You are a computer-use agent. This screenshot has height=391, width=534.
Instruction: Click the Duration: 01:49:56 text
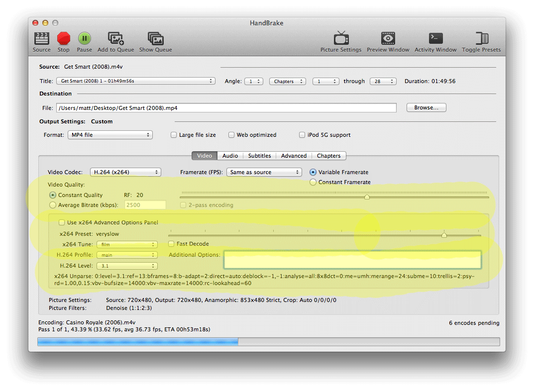(430, 81)
